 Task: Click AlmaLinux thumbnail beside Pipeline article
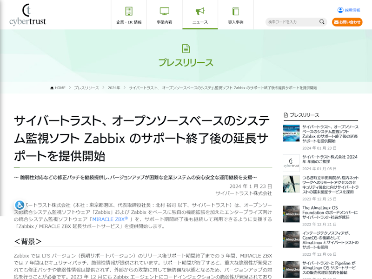click(x=292, y=269)
